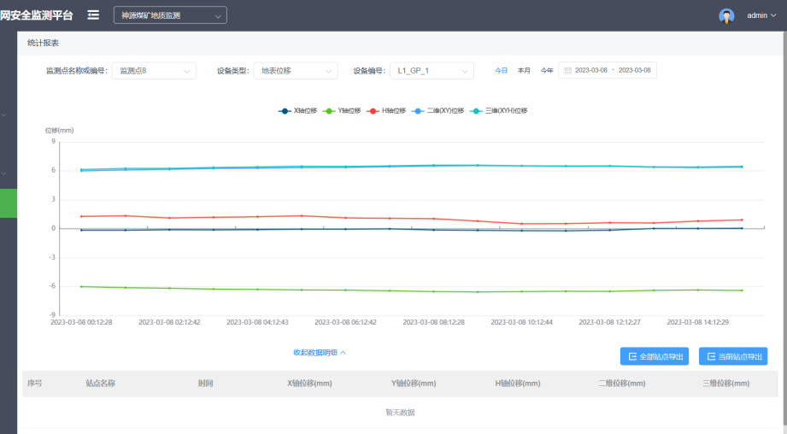Click the admin user avatar icon

(x=726, y=15)
